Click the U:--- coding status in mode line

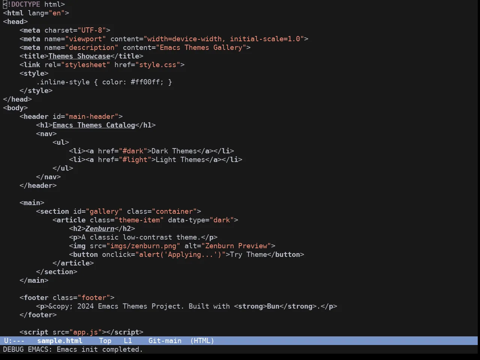coord(14,341)
